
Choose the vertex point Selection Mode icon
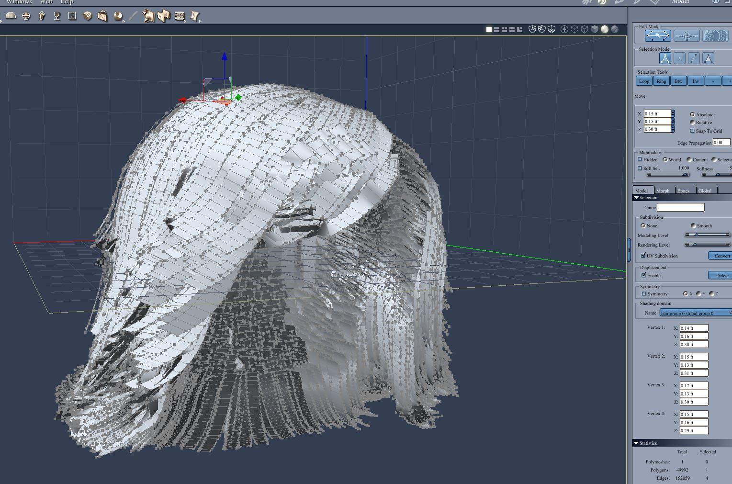click(679, 58)
